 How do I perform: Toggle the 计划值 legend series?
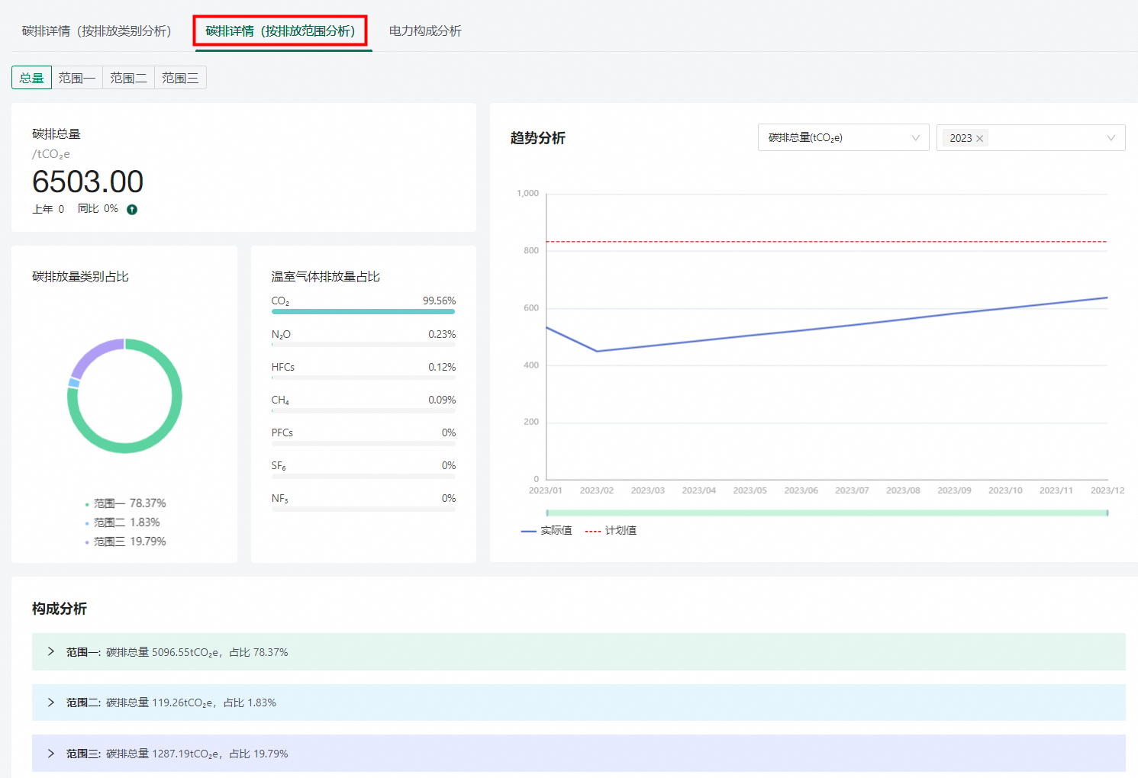coord(611,531)
